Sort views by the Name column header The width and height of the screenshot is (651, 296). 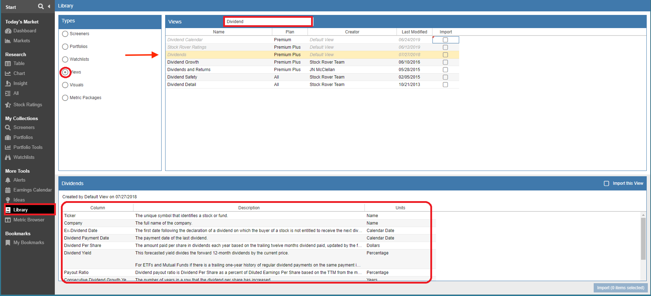(x=219, y=32)
